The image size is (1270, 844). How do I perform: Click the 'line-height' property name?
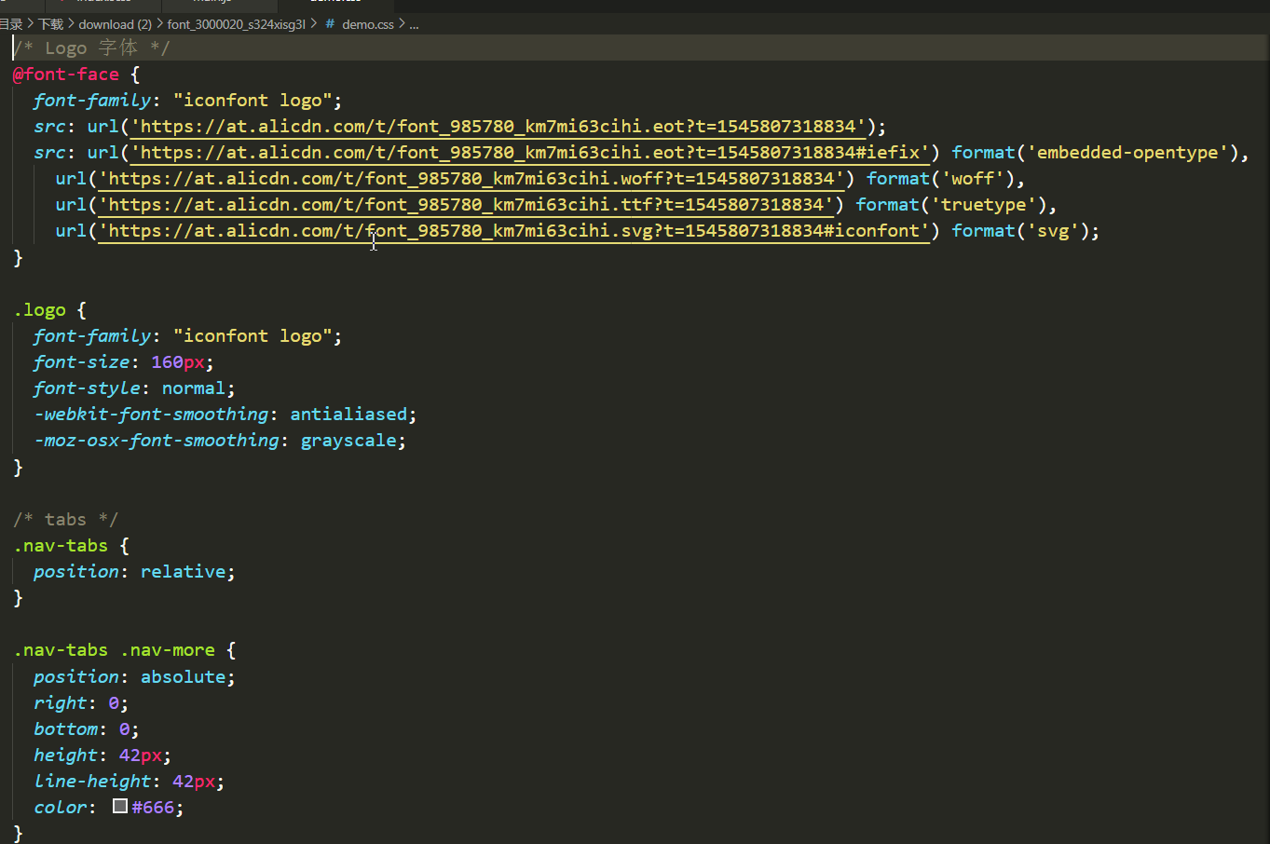click(x=92, y=782)
